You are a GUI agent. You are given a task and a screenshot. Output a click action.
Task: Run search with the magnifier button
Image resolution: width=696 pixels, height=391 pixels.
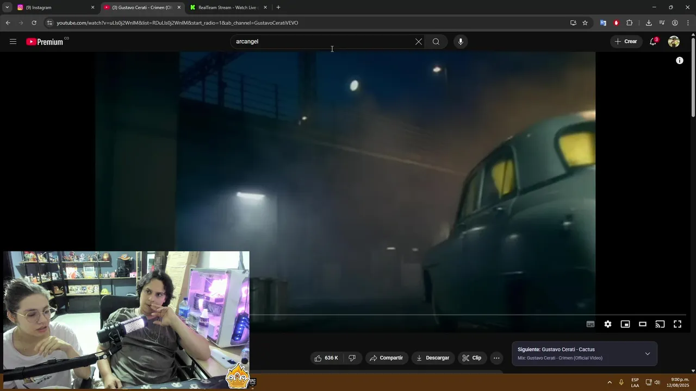click(x=436, y=42)
